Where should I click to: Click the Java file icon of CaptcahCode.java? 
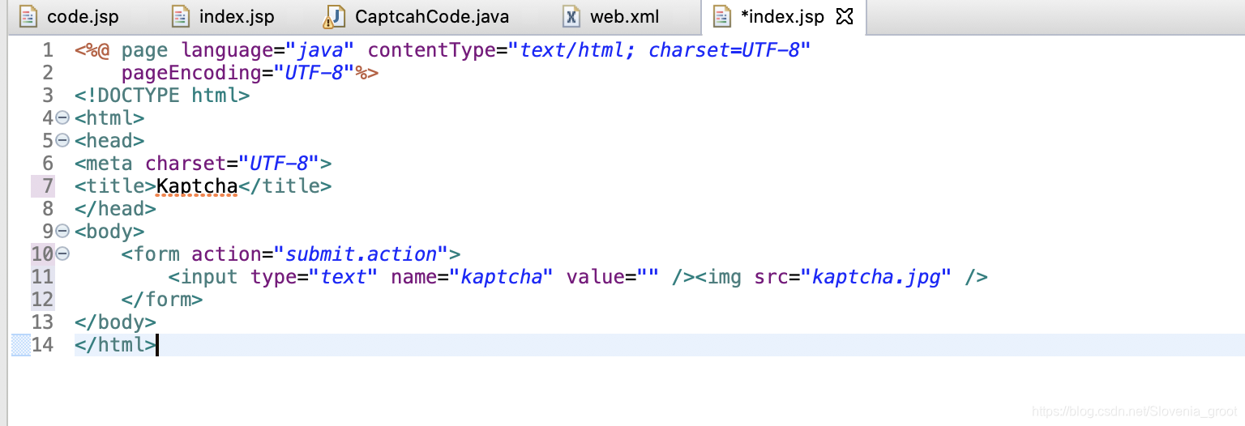coord(333,16)
